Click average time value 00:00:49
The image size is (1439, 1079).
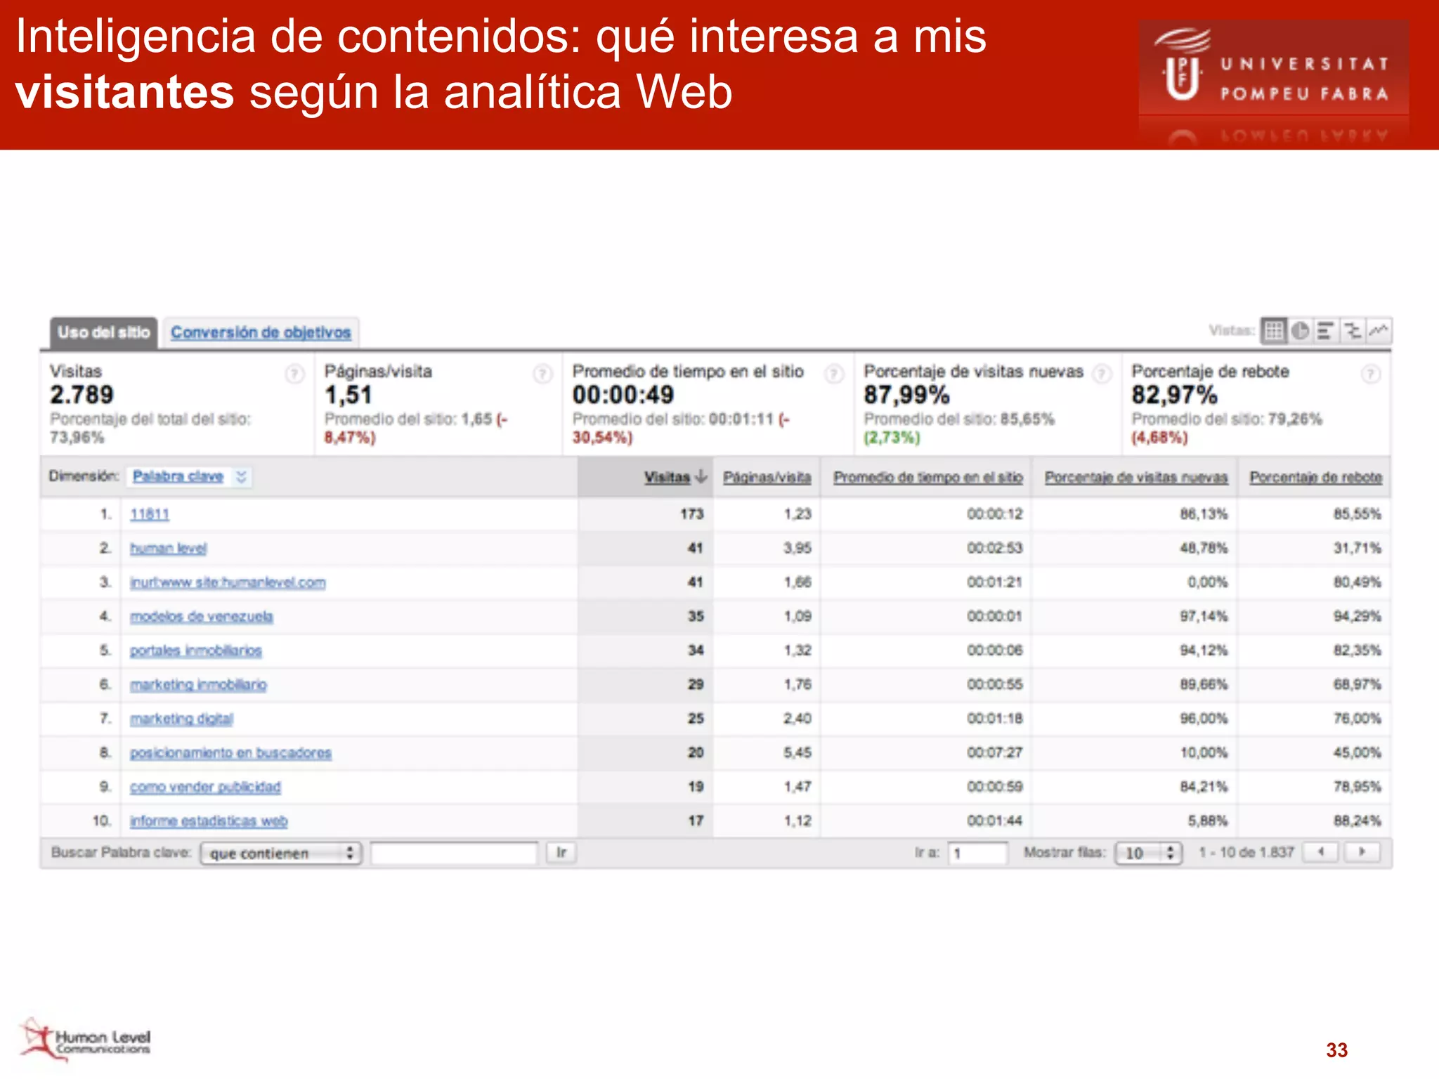coord(623,395)
